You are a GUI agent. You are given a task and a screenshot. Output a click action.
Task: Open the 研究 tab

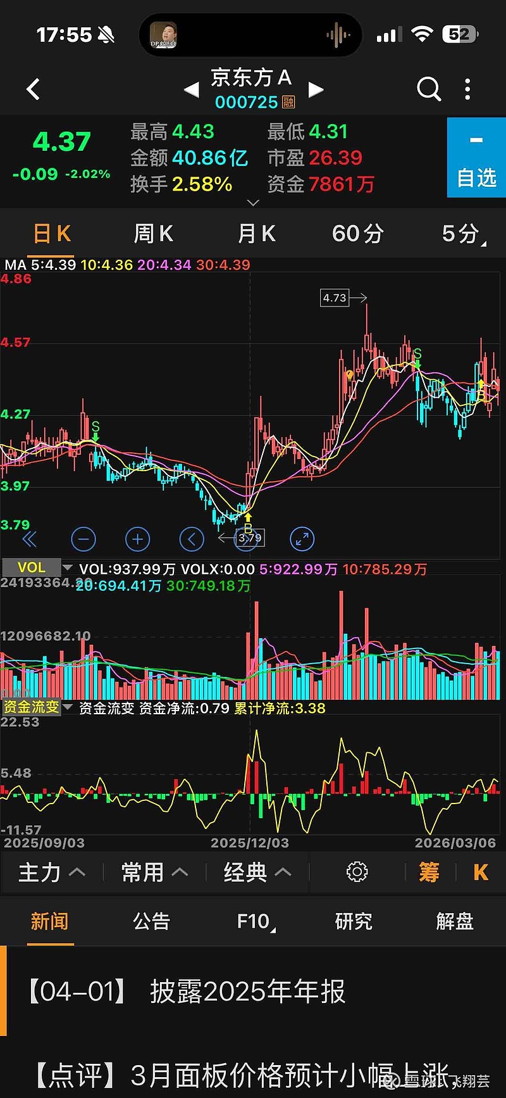click(354, 921)
